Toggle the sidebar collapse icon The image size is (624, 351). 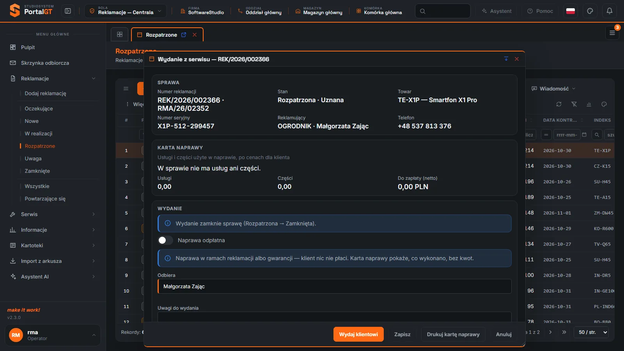tap(68, 11)
